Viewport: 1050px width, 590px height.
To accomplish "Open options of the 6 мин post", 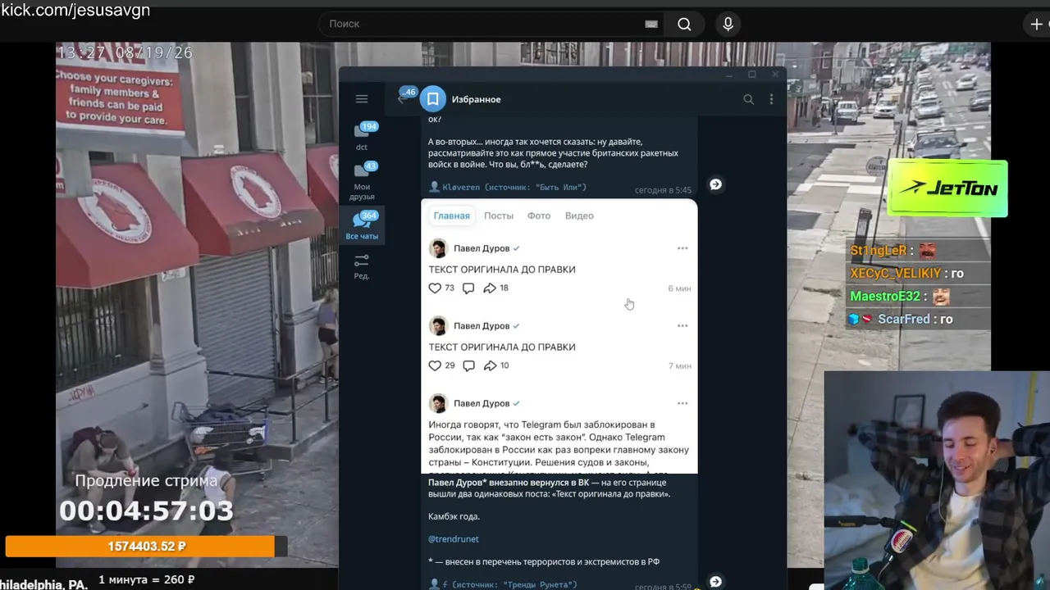I will click(682, 248).
